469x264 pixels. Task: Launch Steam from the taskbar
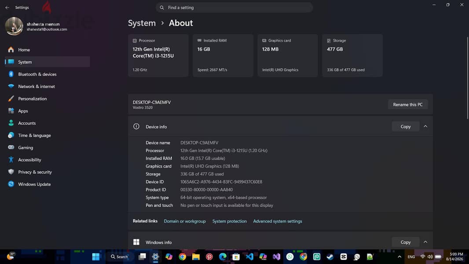[x=330, y=257]
